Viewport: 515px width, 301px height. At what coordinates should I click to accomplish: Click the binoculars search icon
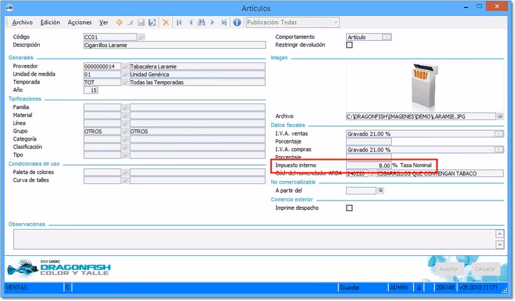[201, 22]
